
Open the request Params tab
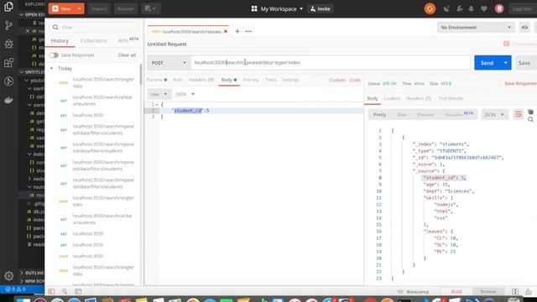pos(157,80)
